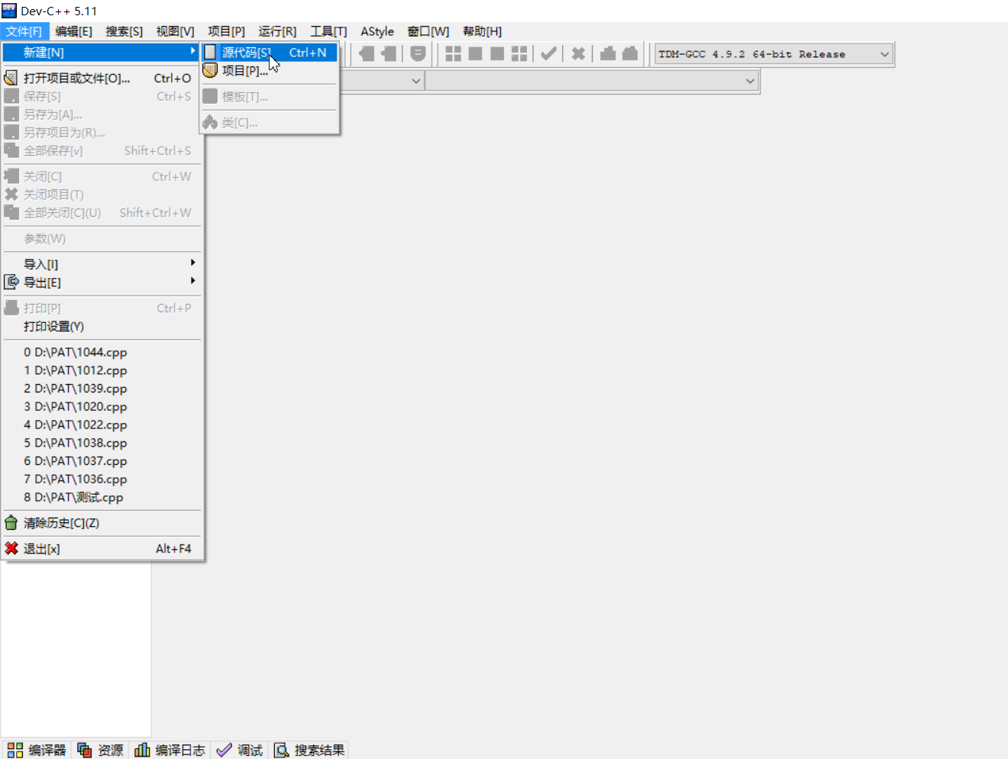Screen dimensions: 1008x759
Task: Click the Compile toolbar icon with four squares
Action: point(453,53)
